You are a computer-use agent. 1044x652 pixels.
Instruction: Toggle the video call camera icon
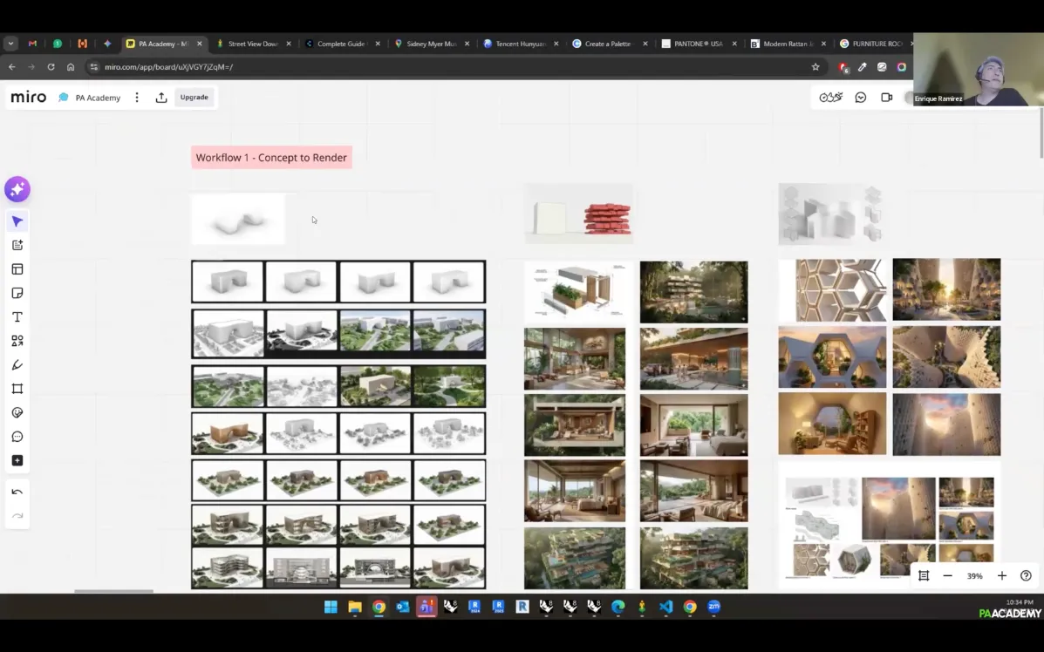point(886,98)
